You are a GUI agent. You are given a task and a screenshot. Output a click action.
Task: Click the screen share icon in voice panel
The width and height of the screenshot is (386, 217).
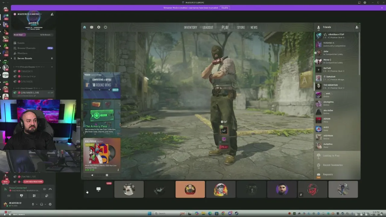point(21,196)
